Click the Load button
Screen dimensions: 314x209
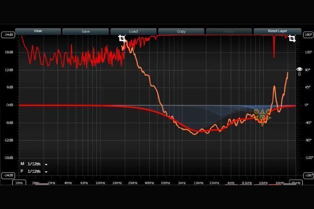pyautogui.click(x=134, y=31)
